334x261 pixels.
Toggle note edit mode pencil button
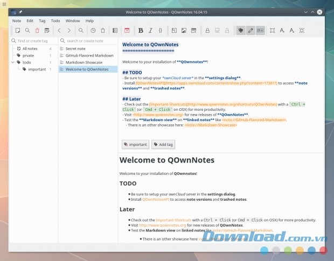(x=250, y=31)
